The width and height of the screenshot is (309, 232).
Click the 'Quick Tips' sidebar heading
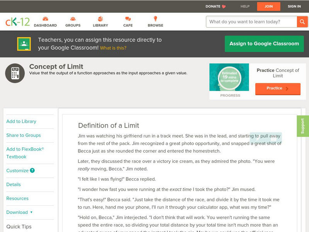[x=19, y=227]
